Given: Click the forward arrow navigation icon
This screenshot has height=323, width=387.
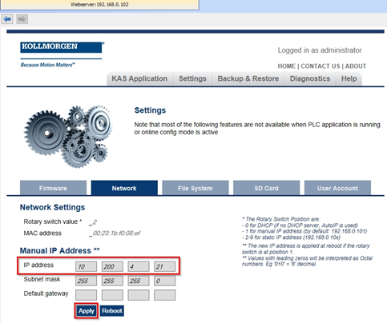Looking at the screenshot, I should pyautogui.click(x=22, y=19).
